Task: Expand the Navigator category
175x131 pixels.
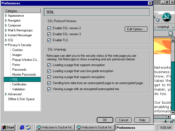Action: (x=6, y=20)
